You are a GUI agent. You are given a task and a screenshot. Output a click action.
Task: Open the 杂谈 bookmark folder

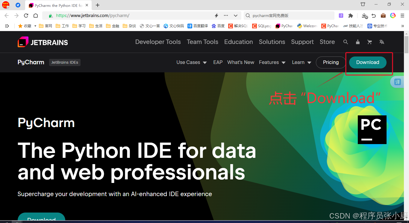(129, 26)
